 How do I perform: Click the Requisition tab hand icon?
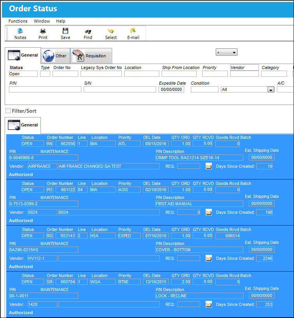tap(78, 55)
